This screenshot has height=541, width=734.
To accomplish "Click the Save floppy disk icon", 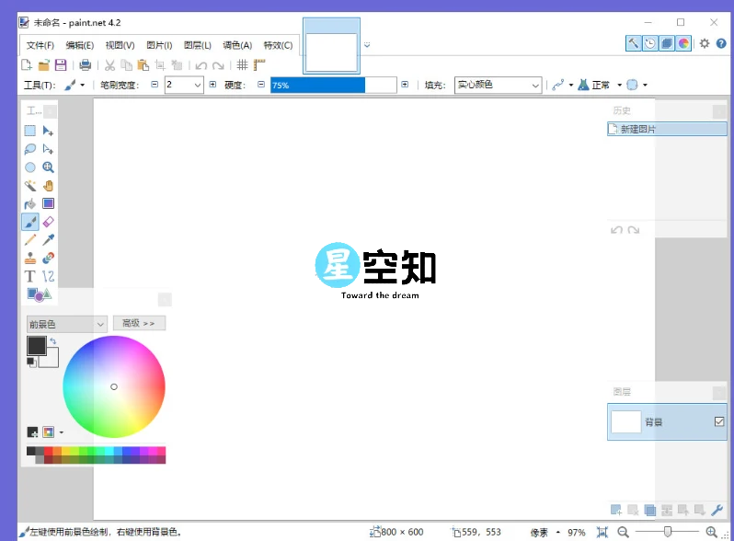I will click(61, 64).
